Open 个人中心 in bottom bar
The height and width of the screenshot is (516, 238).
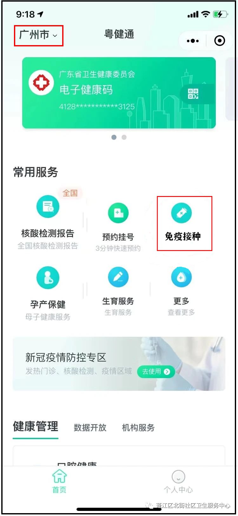(x=178, y=481)
